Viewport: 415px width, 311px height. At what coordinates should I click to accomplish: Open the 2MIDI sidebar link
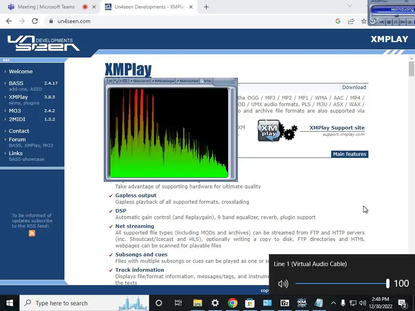click(x=17, y=119)
